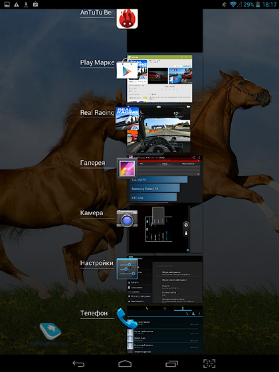The height and width of the screenshot is (372, 279).
Task: Tap the warning triangle notification icon
Action: [17, 4]
